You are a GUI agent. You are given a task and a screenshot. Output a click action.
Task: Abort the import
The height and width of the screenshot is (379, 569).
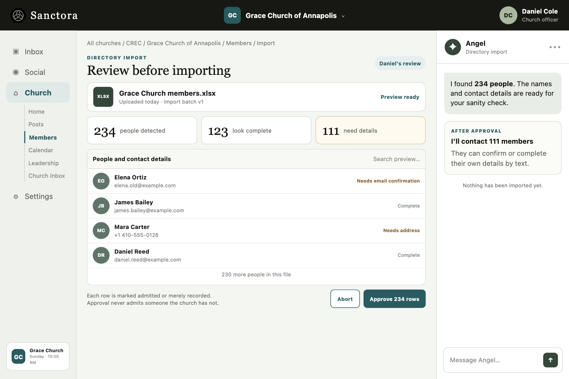pos(345,299)
